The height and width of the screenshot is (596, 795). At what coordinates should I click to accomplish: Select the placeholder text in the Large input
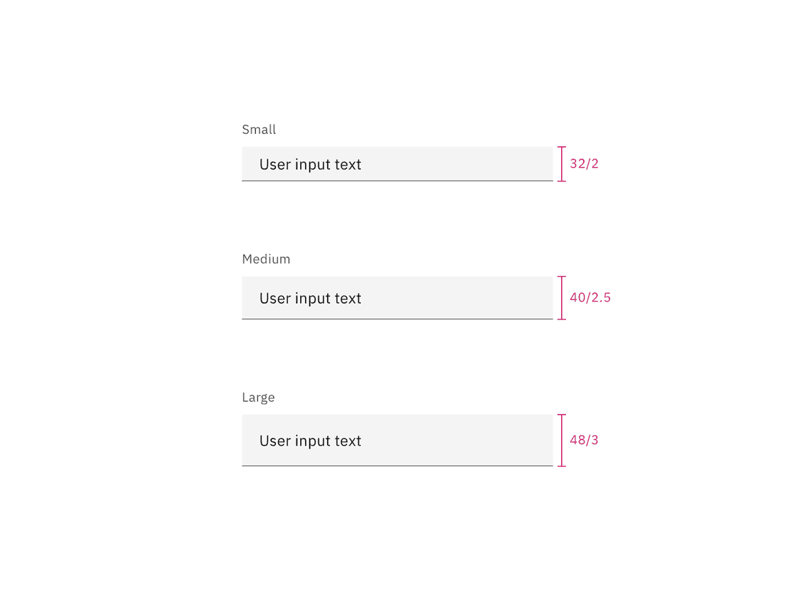coord(309,441)
